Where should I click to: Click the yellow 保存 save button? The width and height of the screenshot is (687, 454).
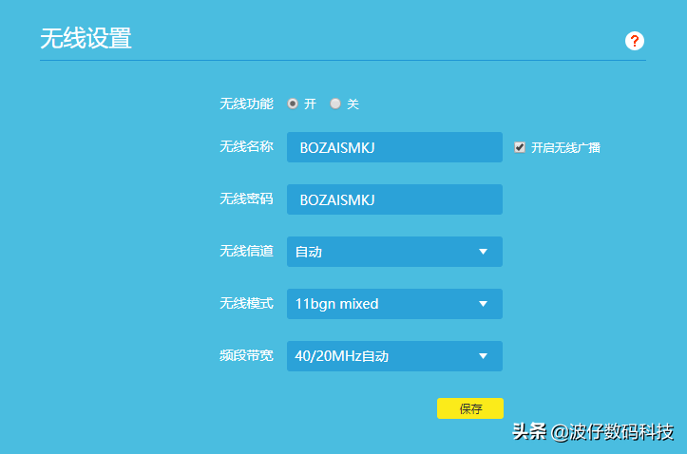click(470, 408)
